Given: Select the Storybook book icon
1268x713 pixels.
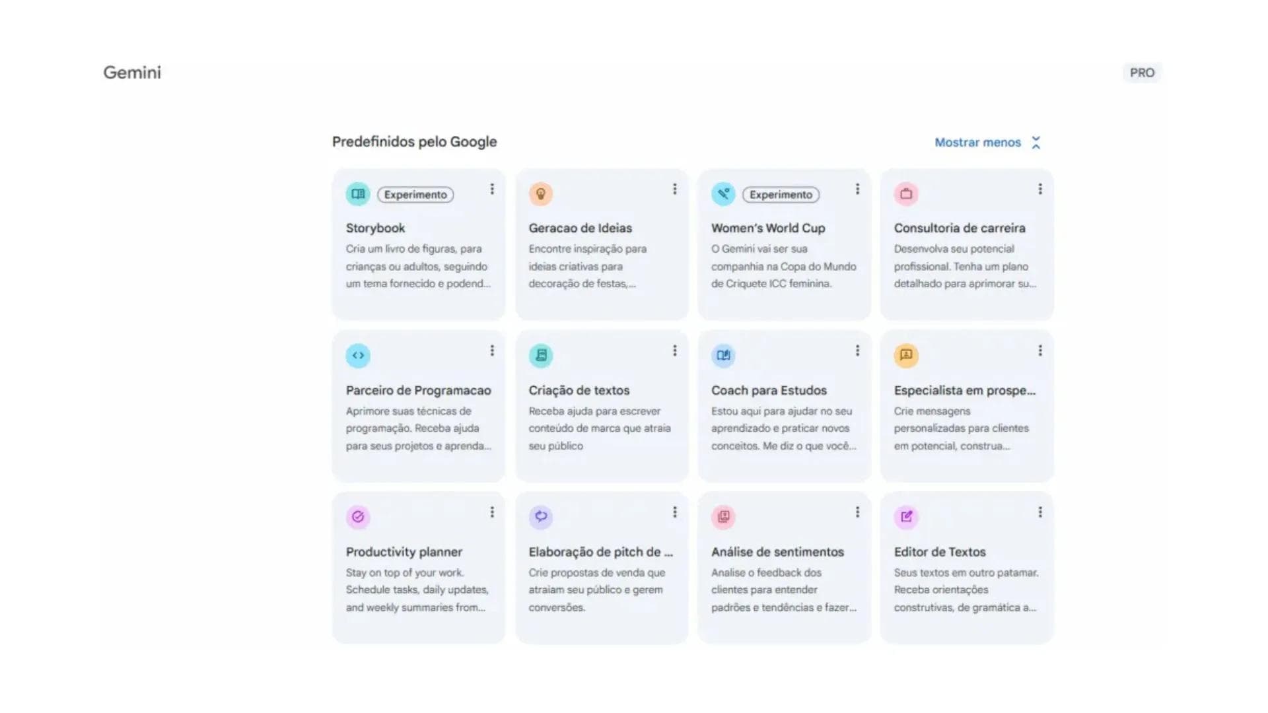Looking at the screenshot, I should 357,193.
